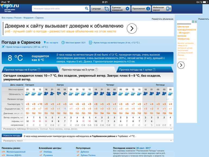Click help icon on 6-day forecast tab
209x157 pixels.
39,70
